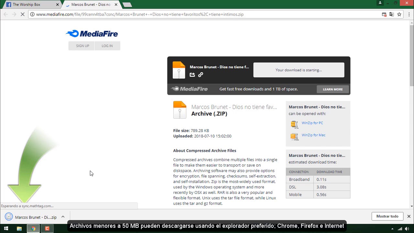Click the grey MediaFire logo in banner
Screen dimensions: 414x233
click(x=190, y=89)
